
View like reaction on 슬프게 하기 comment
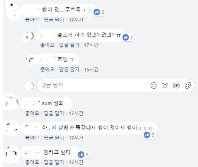128,37
